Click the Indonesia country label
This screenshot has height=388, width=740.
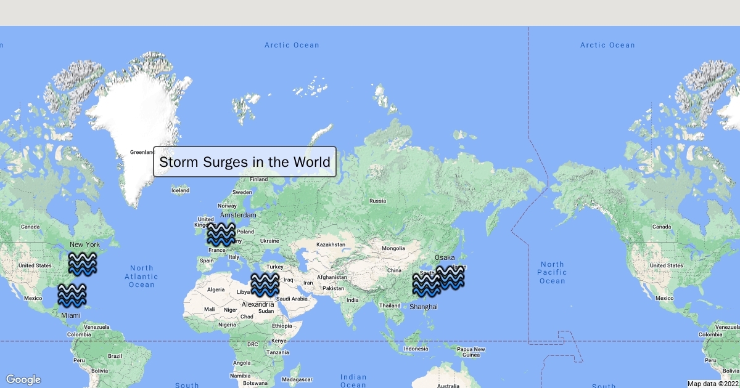(416, 349)
